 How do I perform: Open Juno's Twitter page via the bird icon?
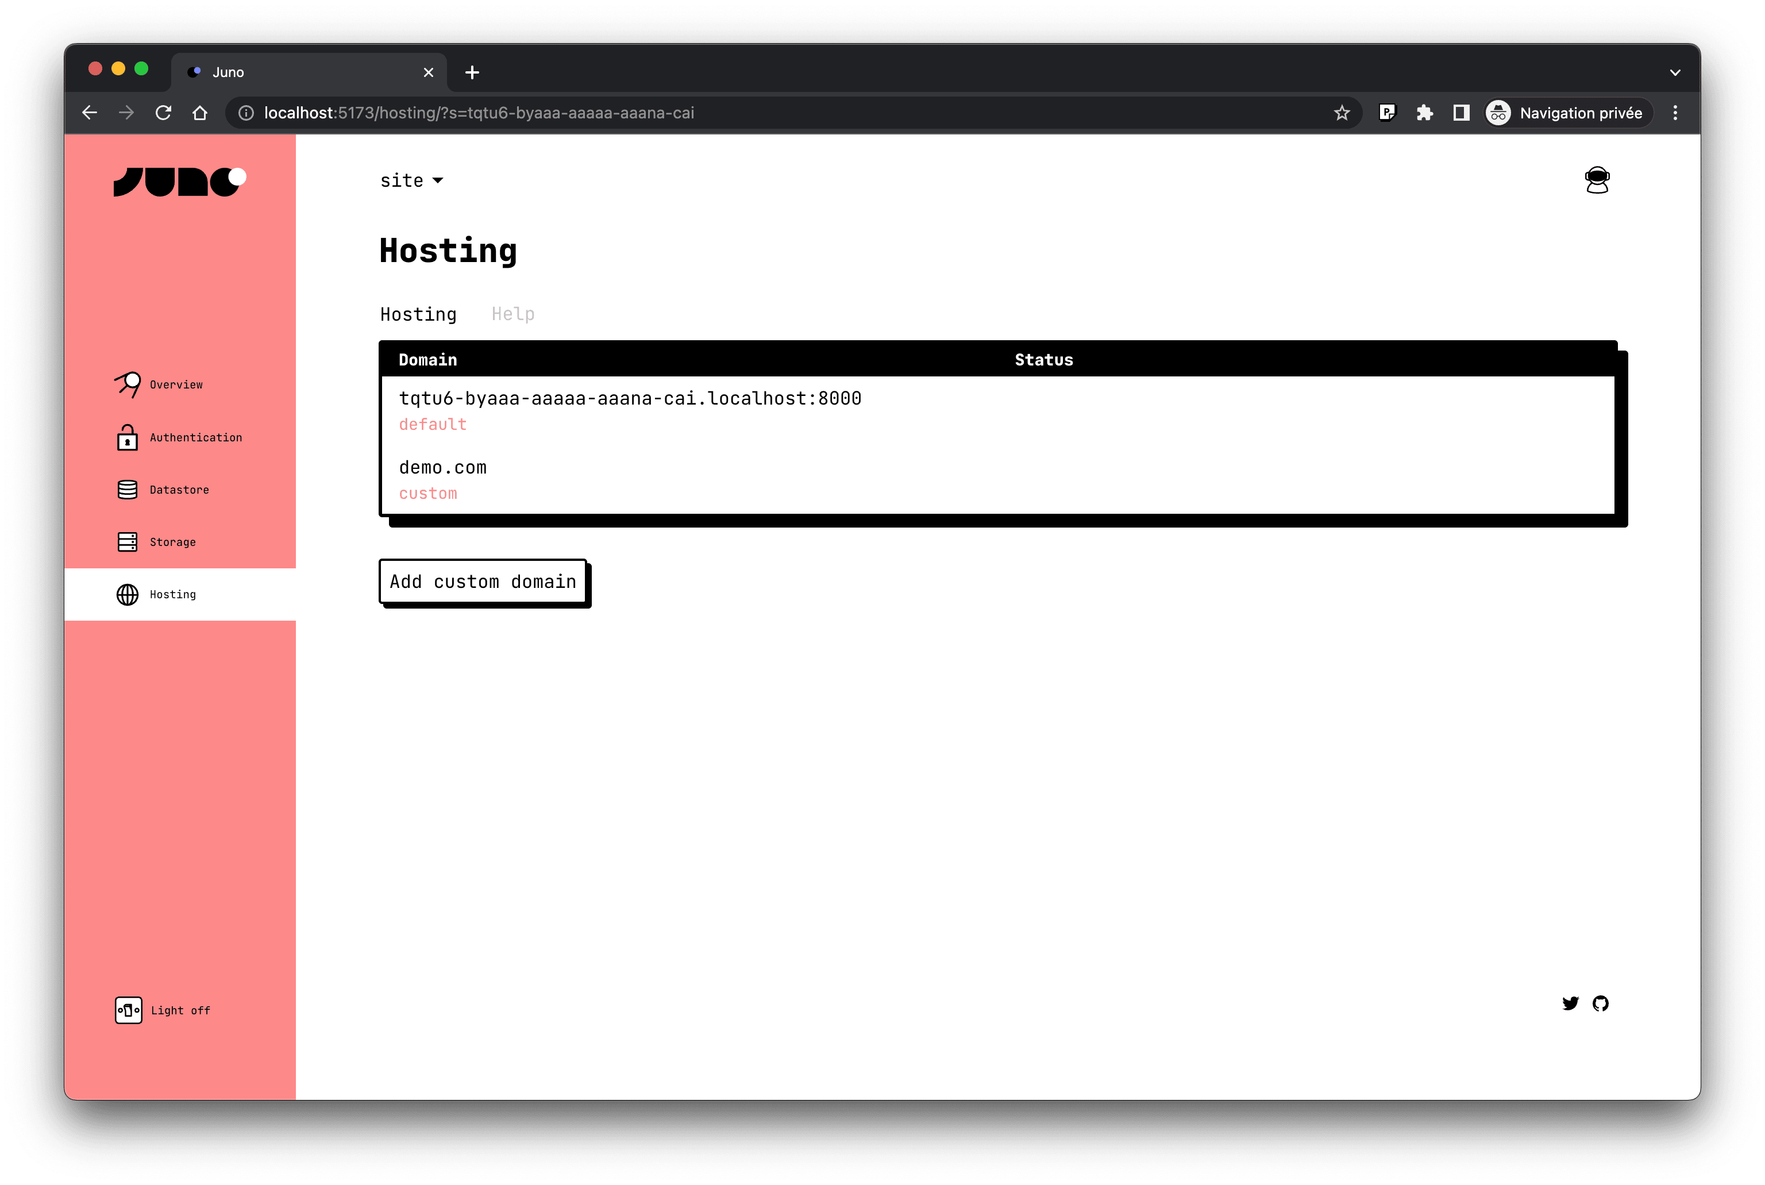1570,1003
